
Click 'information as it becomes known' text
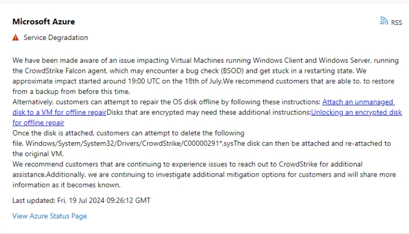[x=66, y=185]
